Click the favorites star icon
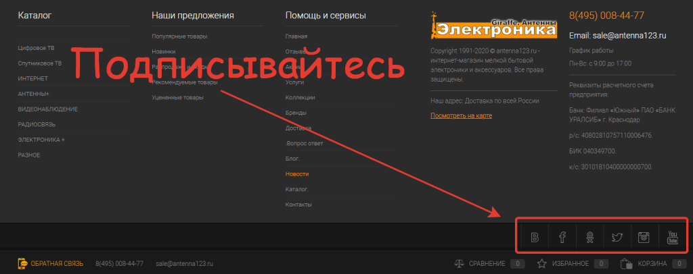 [x=541, y=263]
